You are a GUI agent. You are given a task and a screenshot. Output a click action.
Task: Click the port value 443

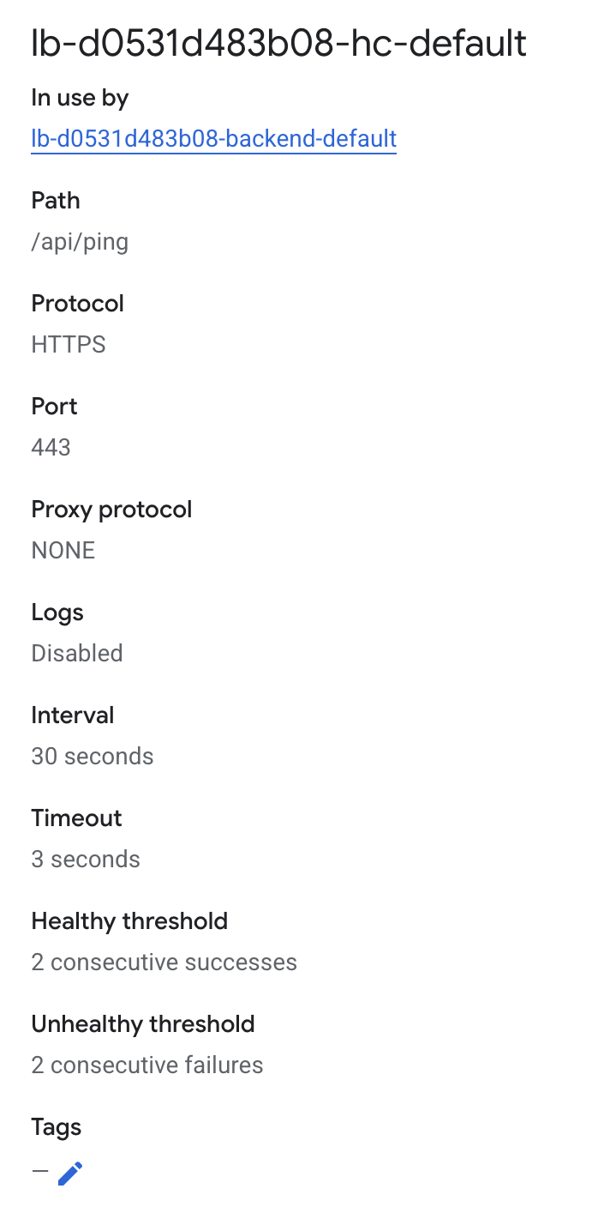click(x=51, y=448)
